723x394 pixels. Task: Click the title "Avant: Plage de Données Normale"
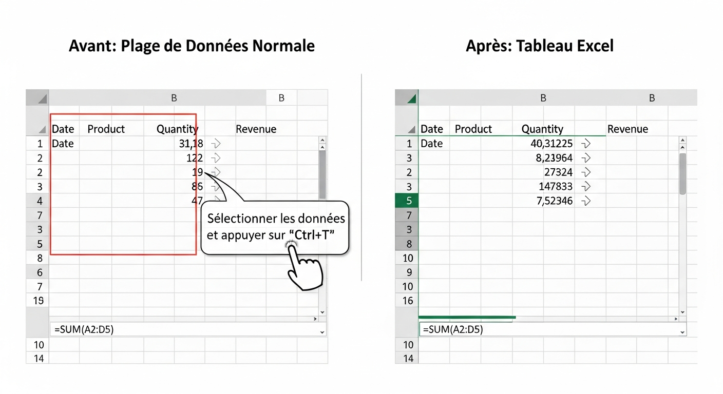tap(192, 46)
